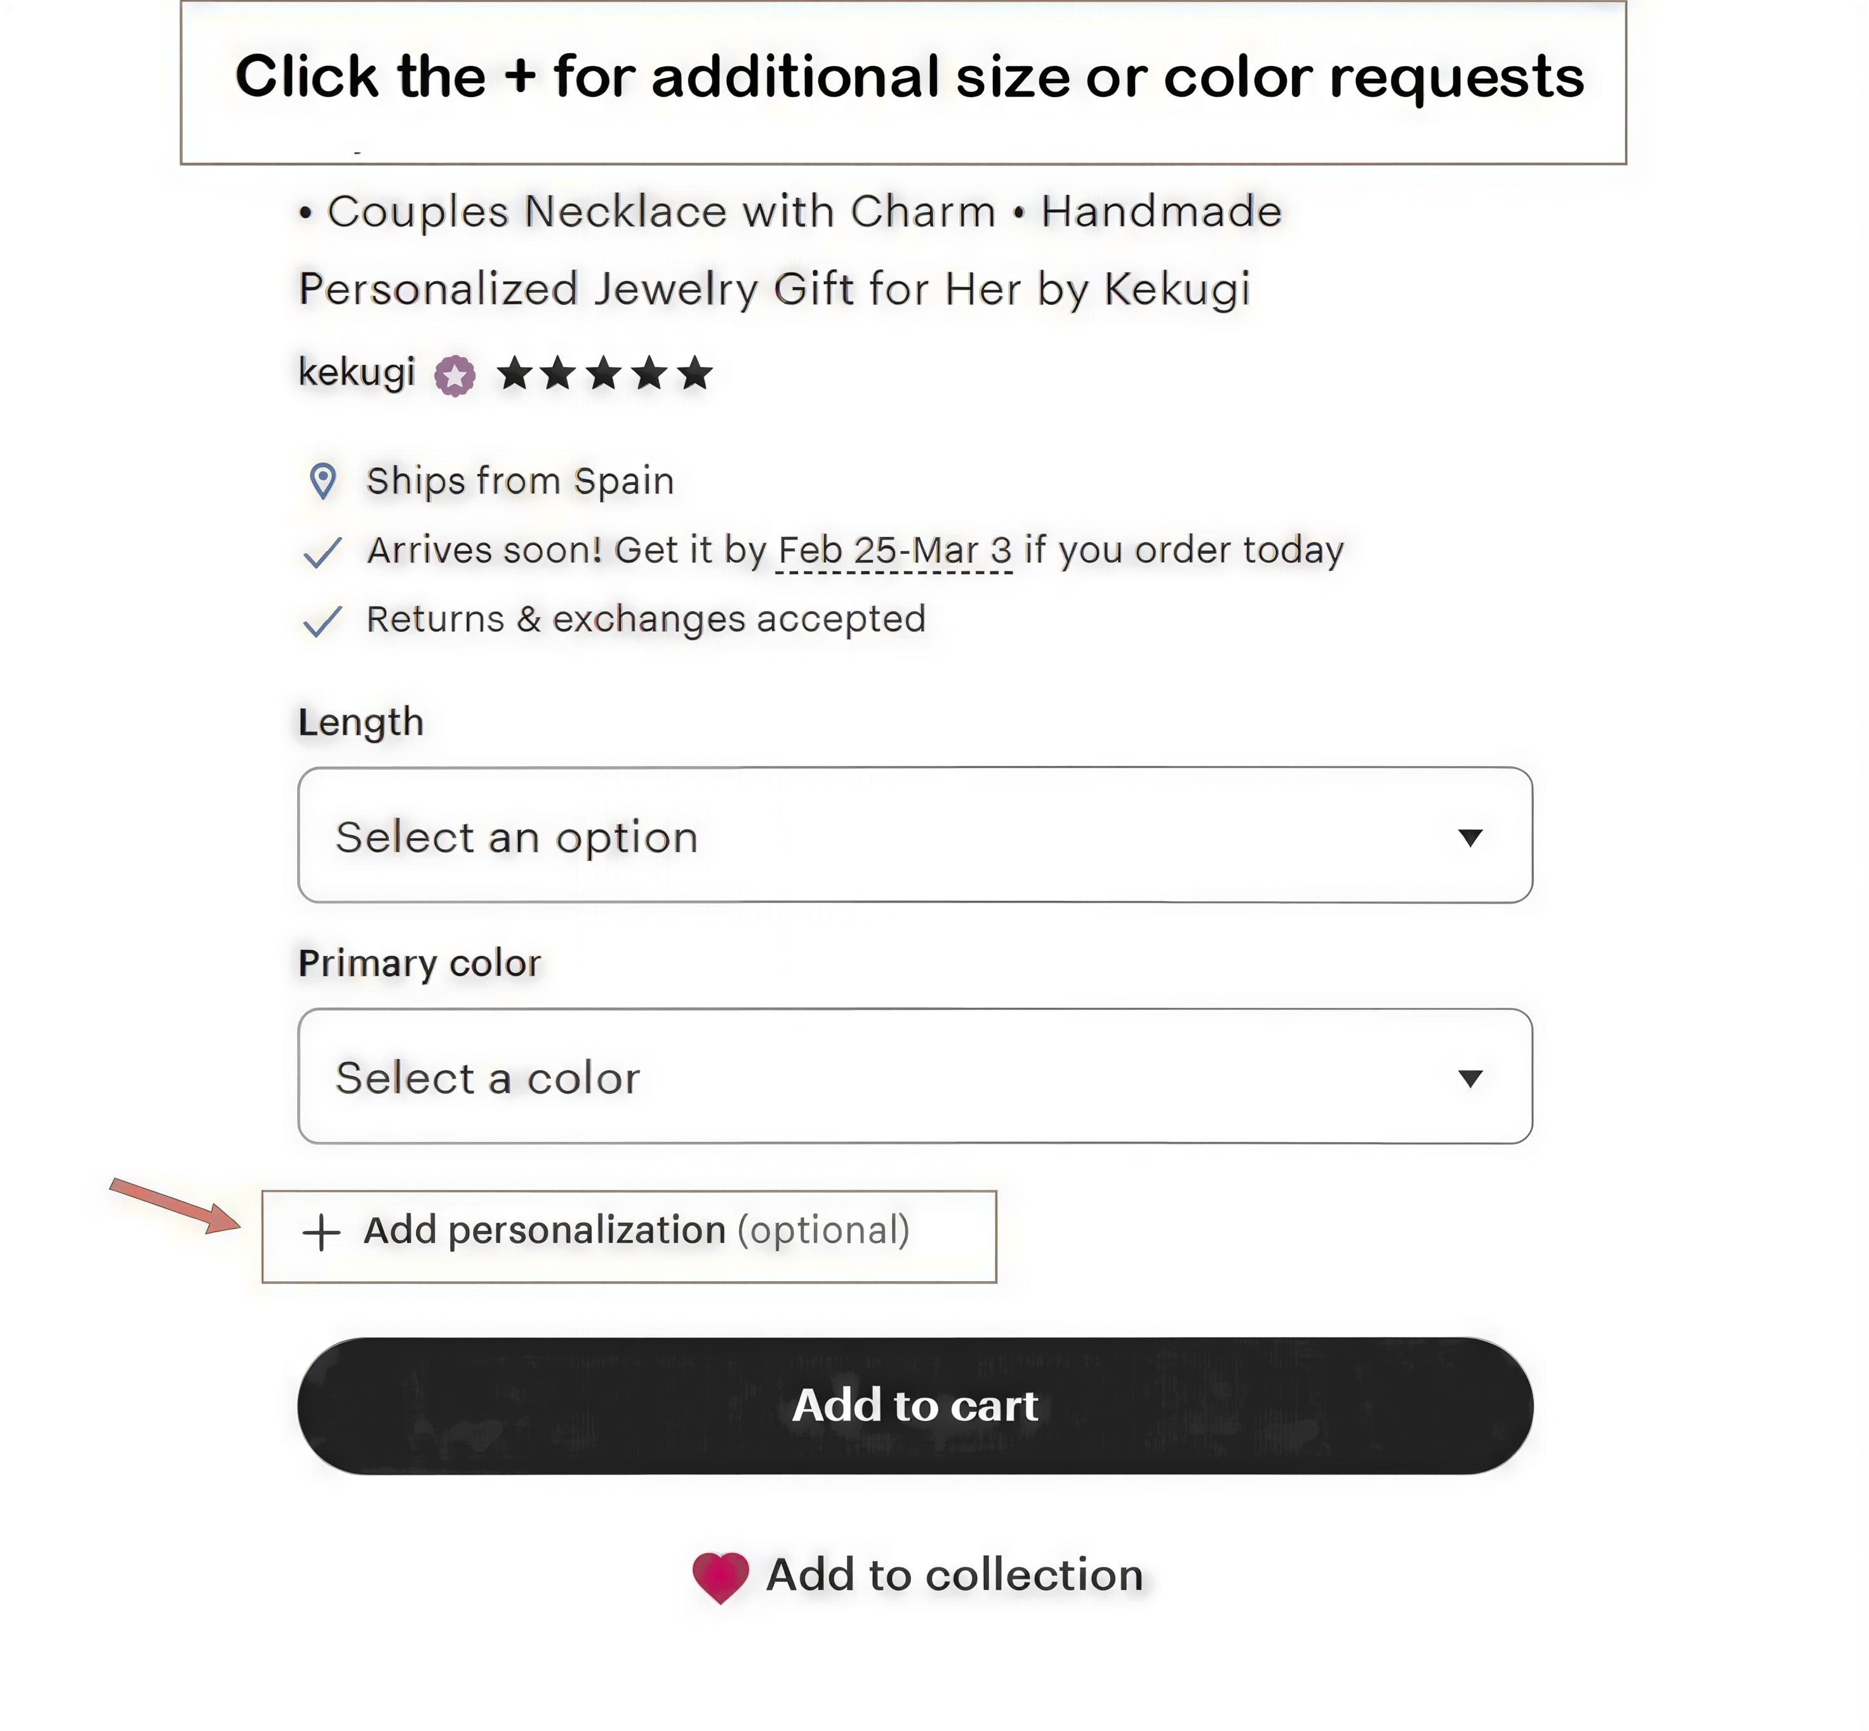
Task: Click the location pin icon
Action: tap(323, 482)
